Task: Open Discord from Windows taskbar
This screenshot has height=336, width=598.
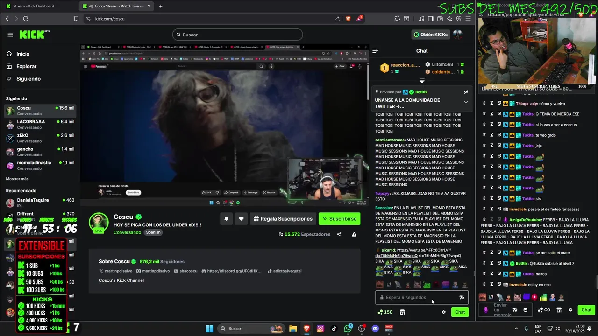Action: click(x=375, y=329)
